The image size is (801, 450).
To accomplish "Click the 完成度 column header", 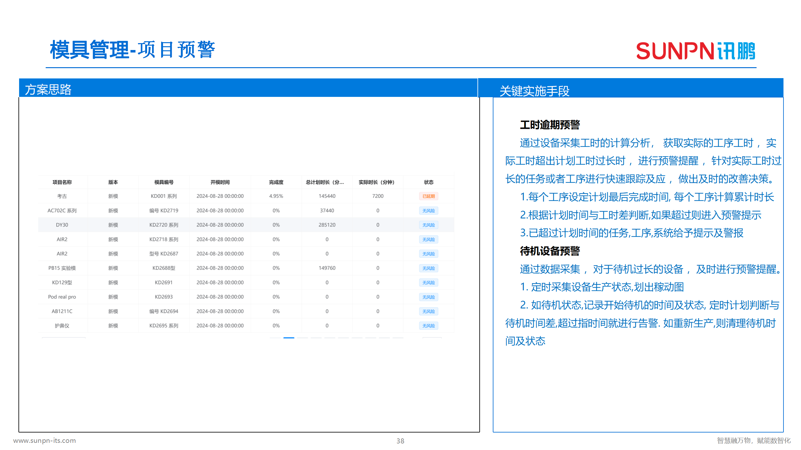I will (276, 182).
